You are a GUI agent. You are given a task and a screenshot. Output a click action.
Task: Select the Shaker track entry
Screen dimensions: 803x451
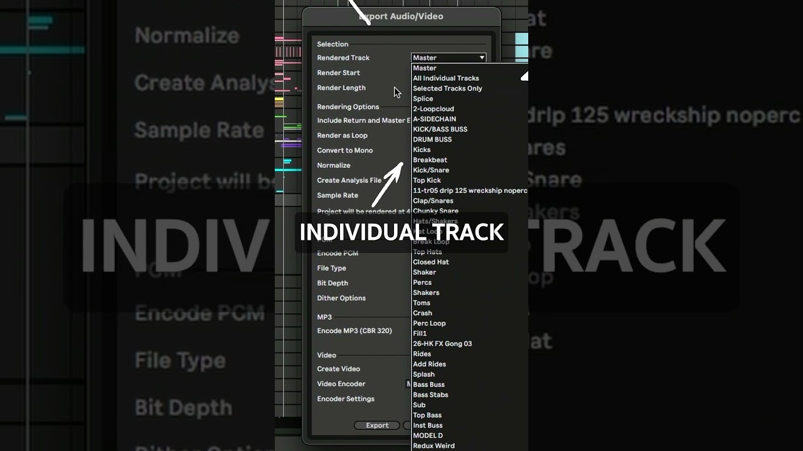point(424,272)
